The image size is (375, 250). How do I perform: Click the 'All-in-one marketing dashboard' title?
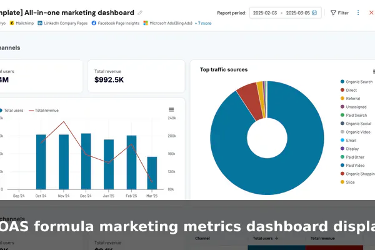79,12
